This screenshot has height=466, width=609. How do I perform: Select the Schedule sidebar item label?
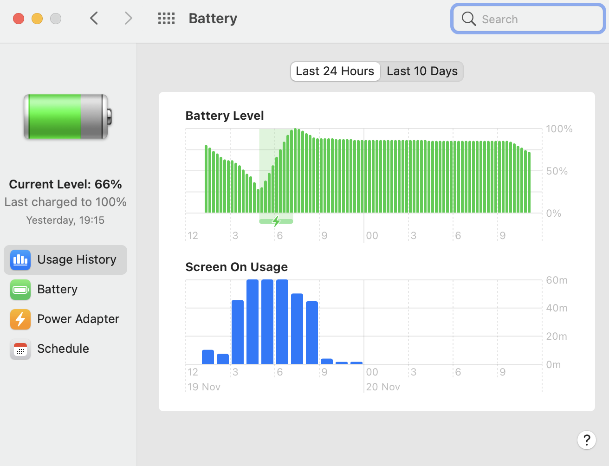[63, 349]
